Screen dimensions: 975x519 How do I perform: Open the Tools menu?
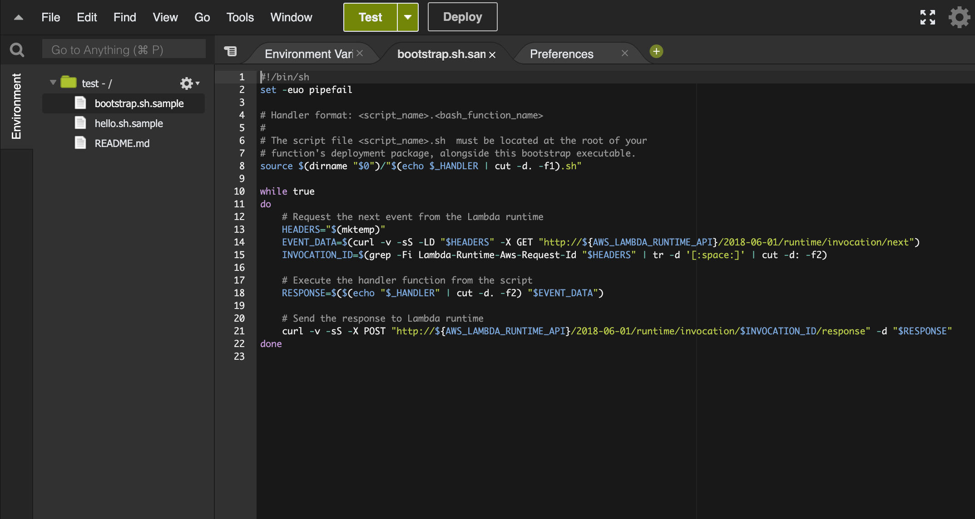(x=240, y=17)
